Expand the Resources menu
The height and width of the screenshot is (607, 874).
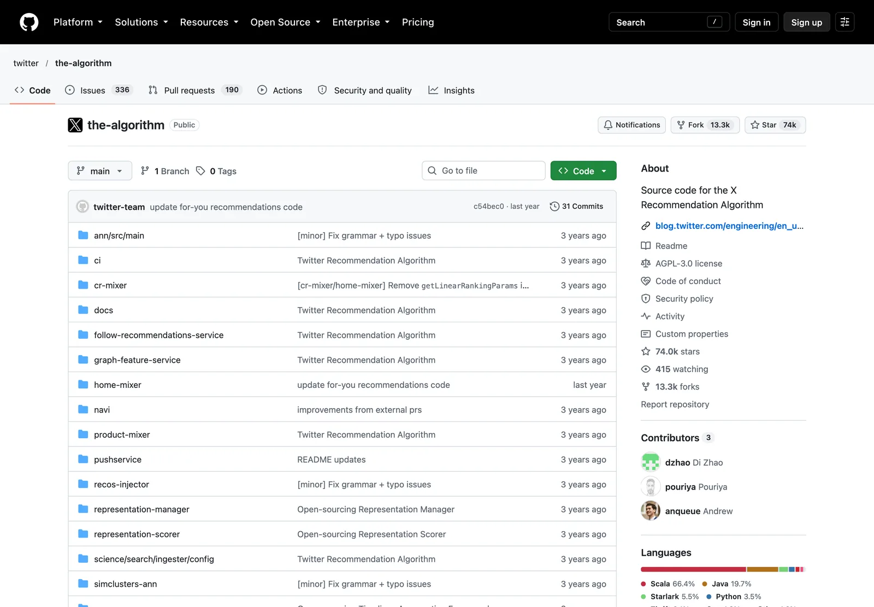[209, 22]
